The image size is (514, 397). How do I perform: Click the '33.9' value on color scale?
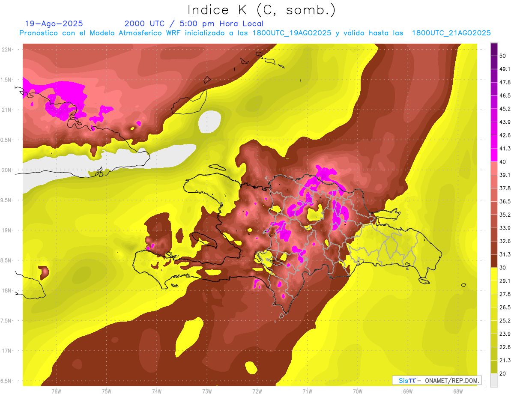(505, 228)
